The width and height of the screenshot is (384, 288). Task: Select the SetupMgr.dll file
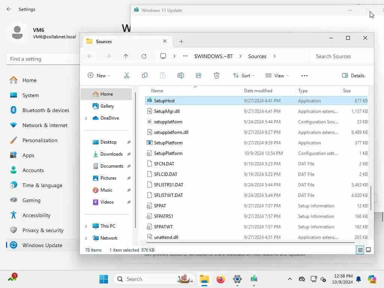tap(256, 111)
